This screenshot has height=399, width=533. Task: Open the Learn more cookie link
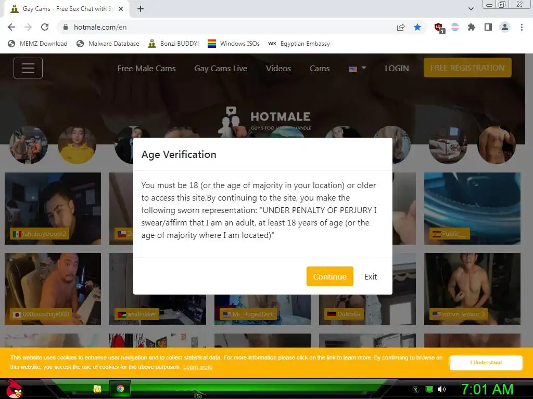[x=197, y=367]
